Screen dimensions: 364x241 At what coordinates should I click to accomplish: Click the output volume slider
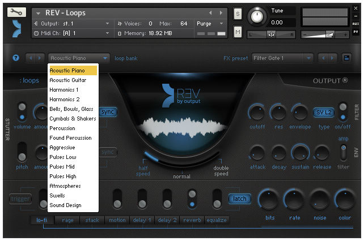[x=325, y=35]
